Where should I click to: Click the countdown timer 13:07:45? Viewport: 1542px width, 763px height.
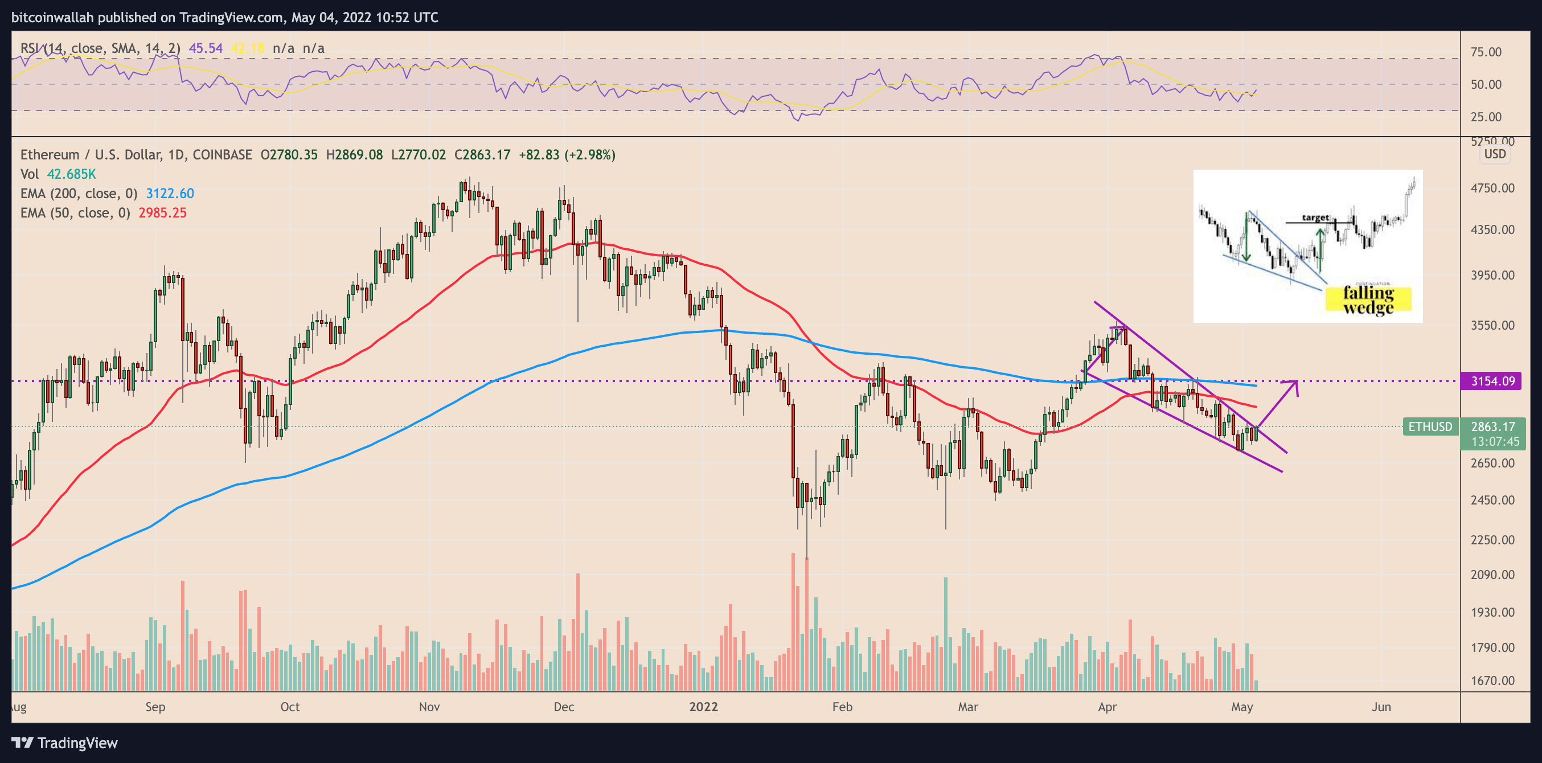(x=1495, y=442)
